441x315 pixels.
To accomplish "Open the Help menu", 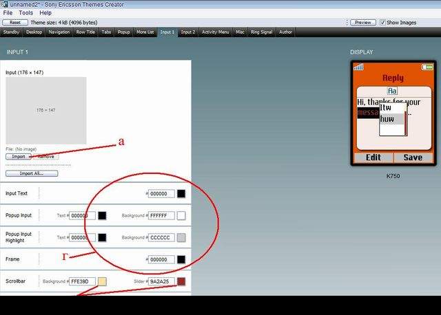I will point(45,12).
